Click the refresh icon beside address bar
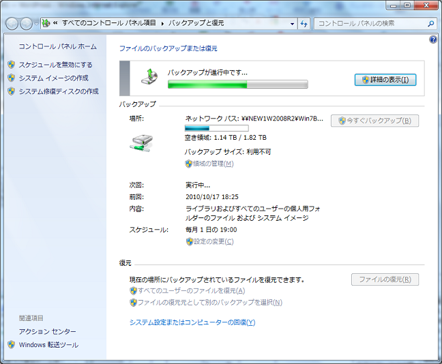 [304, 23]
